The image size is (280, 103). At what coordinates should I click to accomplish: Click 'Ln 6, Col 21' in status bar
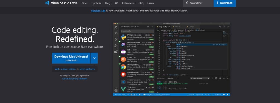191,95
